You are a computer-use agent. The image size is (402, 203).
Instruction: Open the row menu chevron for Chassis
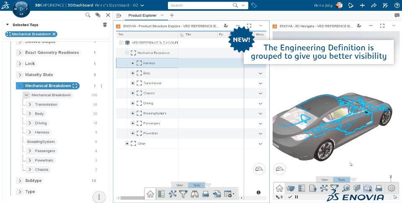260,93
